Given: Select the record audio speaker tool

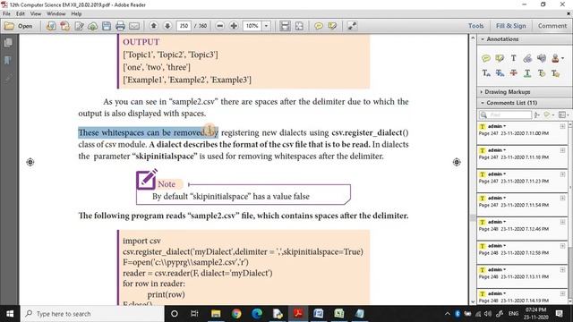Looking at the screenshot, I should [x=542, y=58].
